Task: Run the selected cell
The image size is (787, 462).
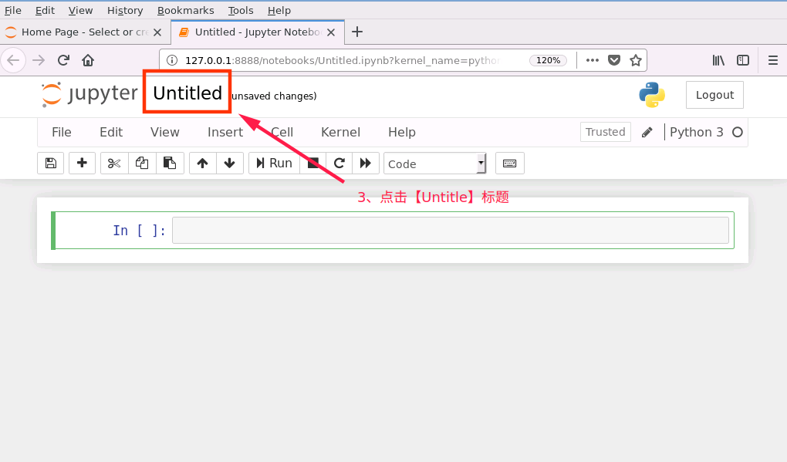Action: pos(274,163)
